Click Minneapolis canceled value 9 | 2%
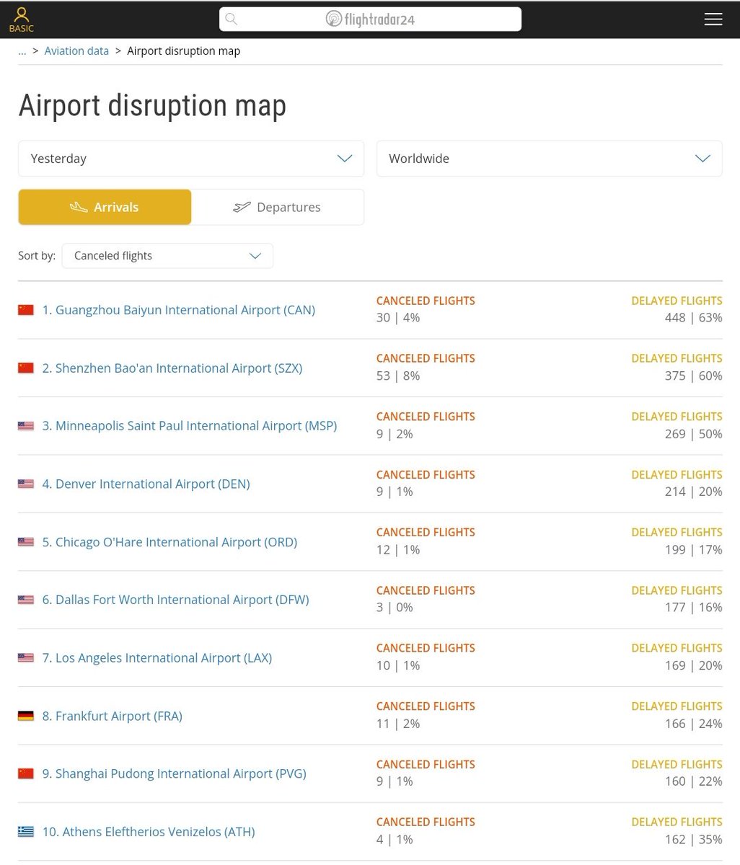Screen dimensions: 740x865 click(x=395, y=434)
